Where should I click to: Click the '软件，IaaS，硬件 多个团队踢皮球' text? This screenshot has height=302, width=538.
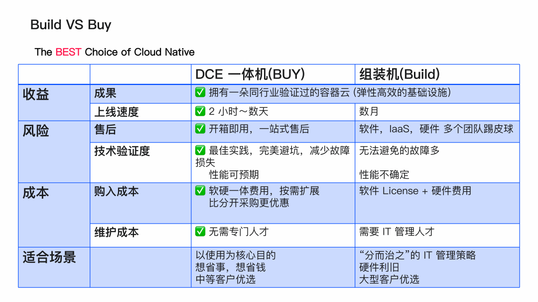tap(436, 129)
